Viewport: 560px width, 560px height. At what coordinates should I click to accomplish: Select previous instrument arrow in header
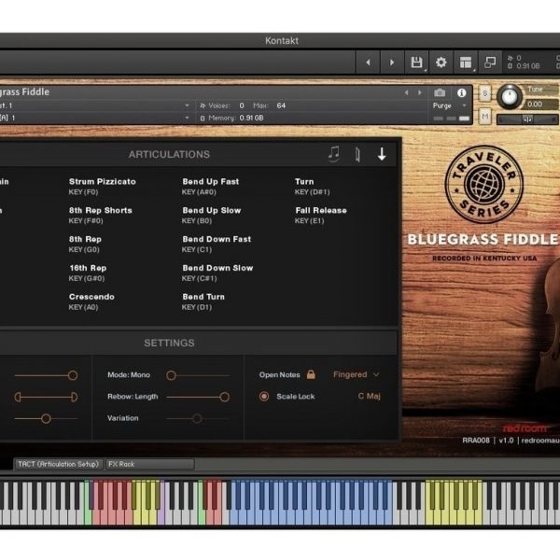point(406,92)
